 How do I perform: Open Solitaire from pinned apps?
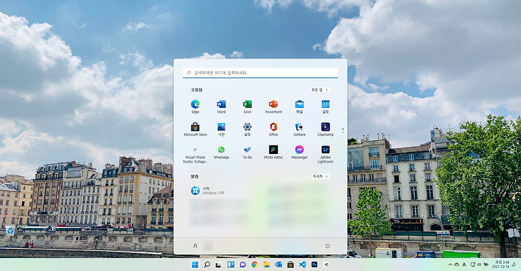[300, 129]
